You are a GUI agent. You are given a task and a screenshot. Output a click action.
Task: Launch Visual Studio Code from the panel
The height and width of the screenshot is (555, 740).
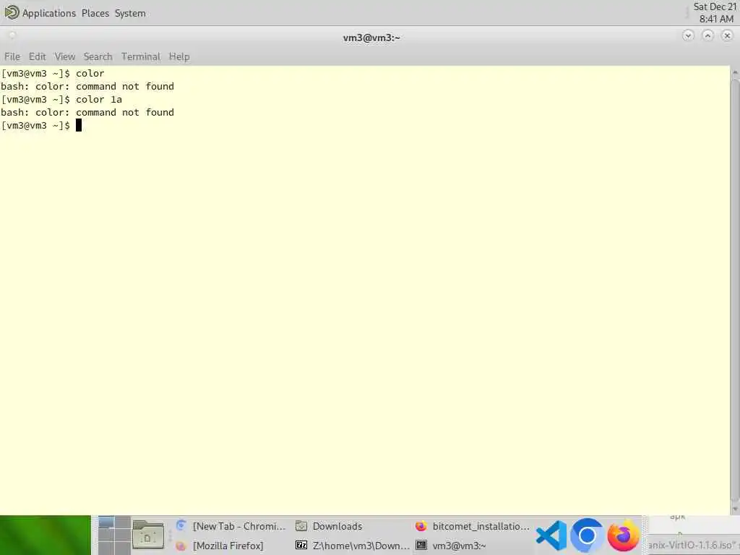tap(551, 535)
